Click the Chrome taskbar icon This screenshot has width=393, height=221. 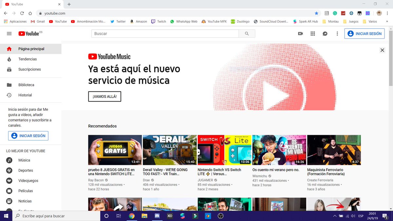[132, 216]
